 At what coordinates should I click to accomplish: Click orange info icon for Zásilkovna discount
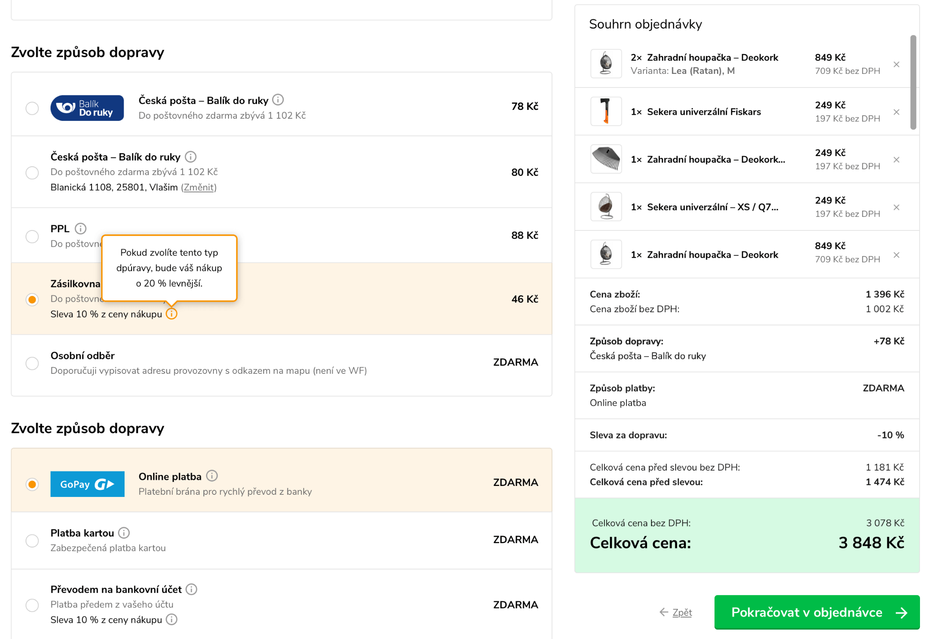point(172,314)
